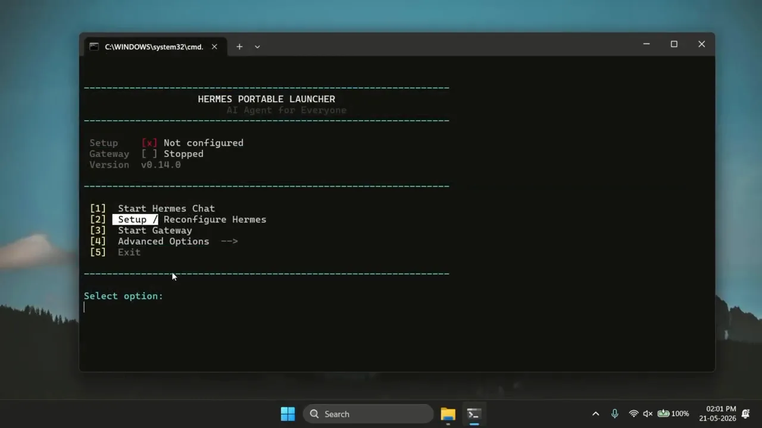Image resolution: width=762 pixels, height=428 pixels.
Task: Close the terminal window
Action: [x=701, y=44]
